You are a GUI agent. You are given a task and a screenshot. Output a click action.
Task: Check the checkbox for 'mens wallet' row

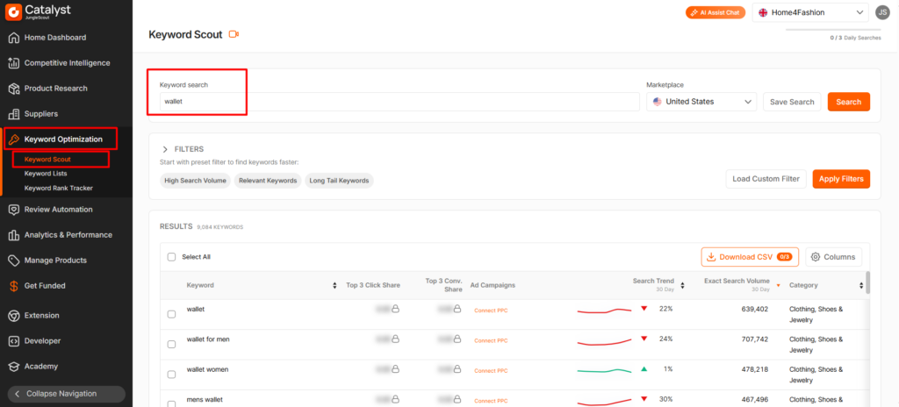pos(171,403)
